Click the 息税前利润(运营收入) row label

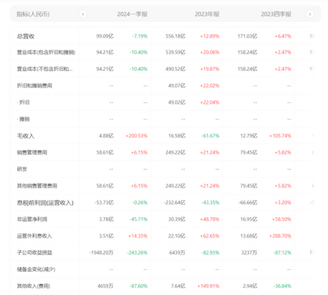coord(45,203)
